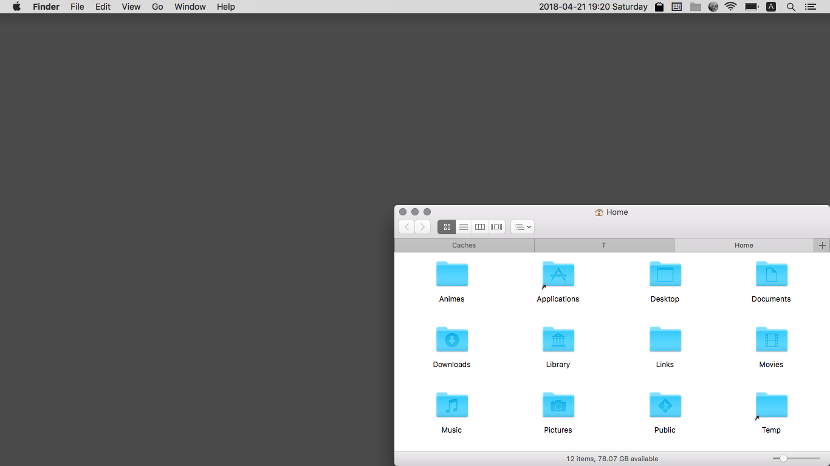The width and height of the screenshot is (830, 466).
Task: Click the Back navigation button
Action: 406,227
